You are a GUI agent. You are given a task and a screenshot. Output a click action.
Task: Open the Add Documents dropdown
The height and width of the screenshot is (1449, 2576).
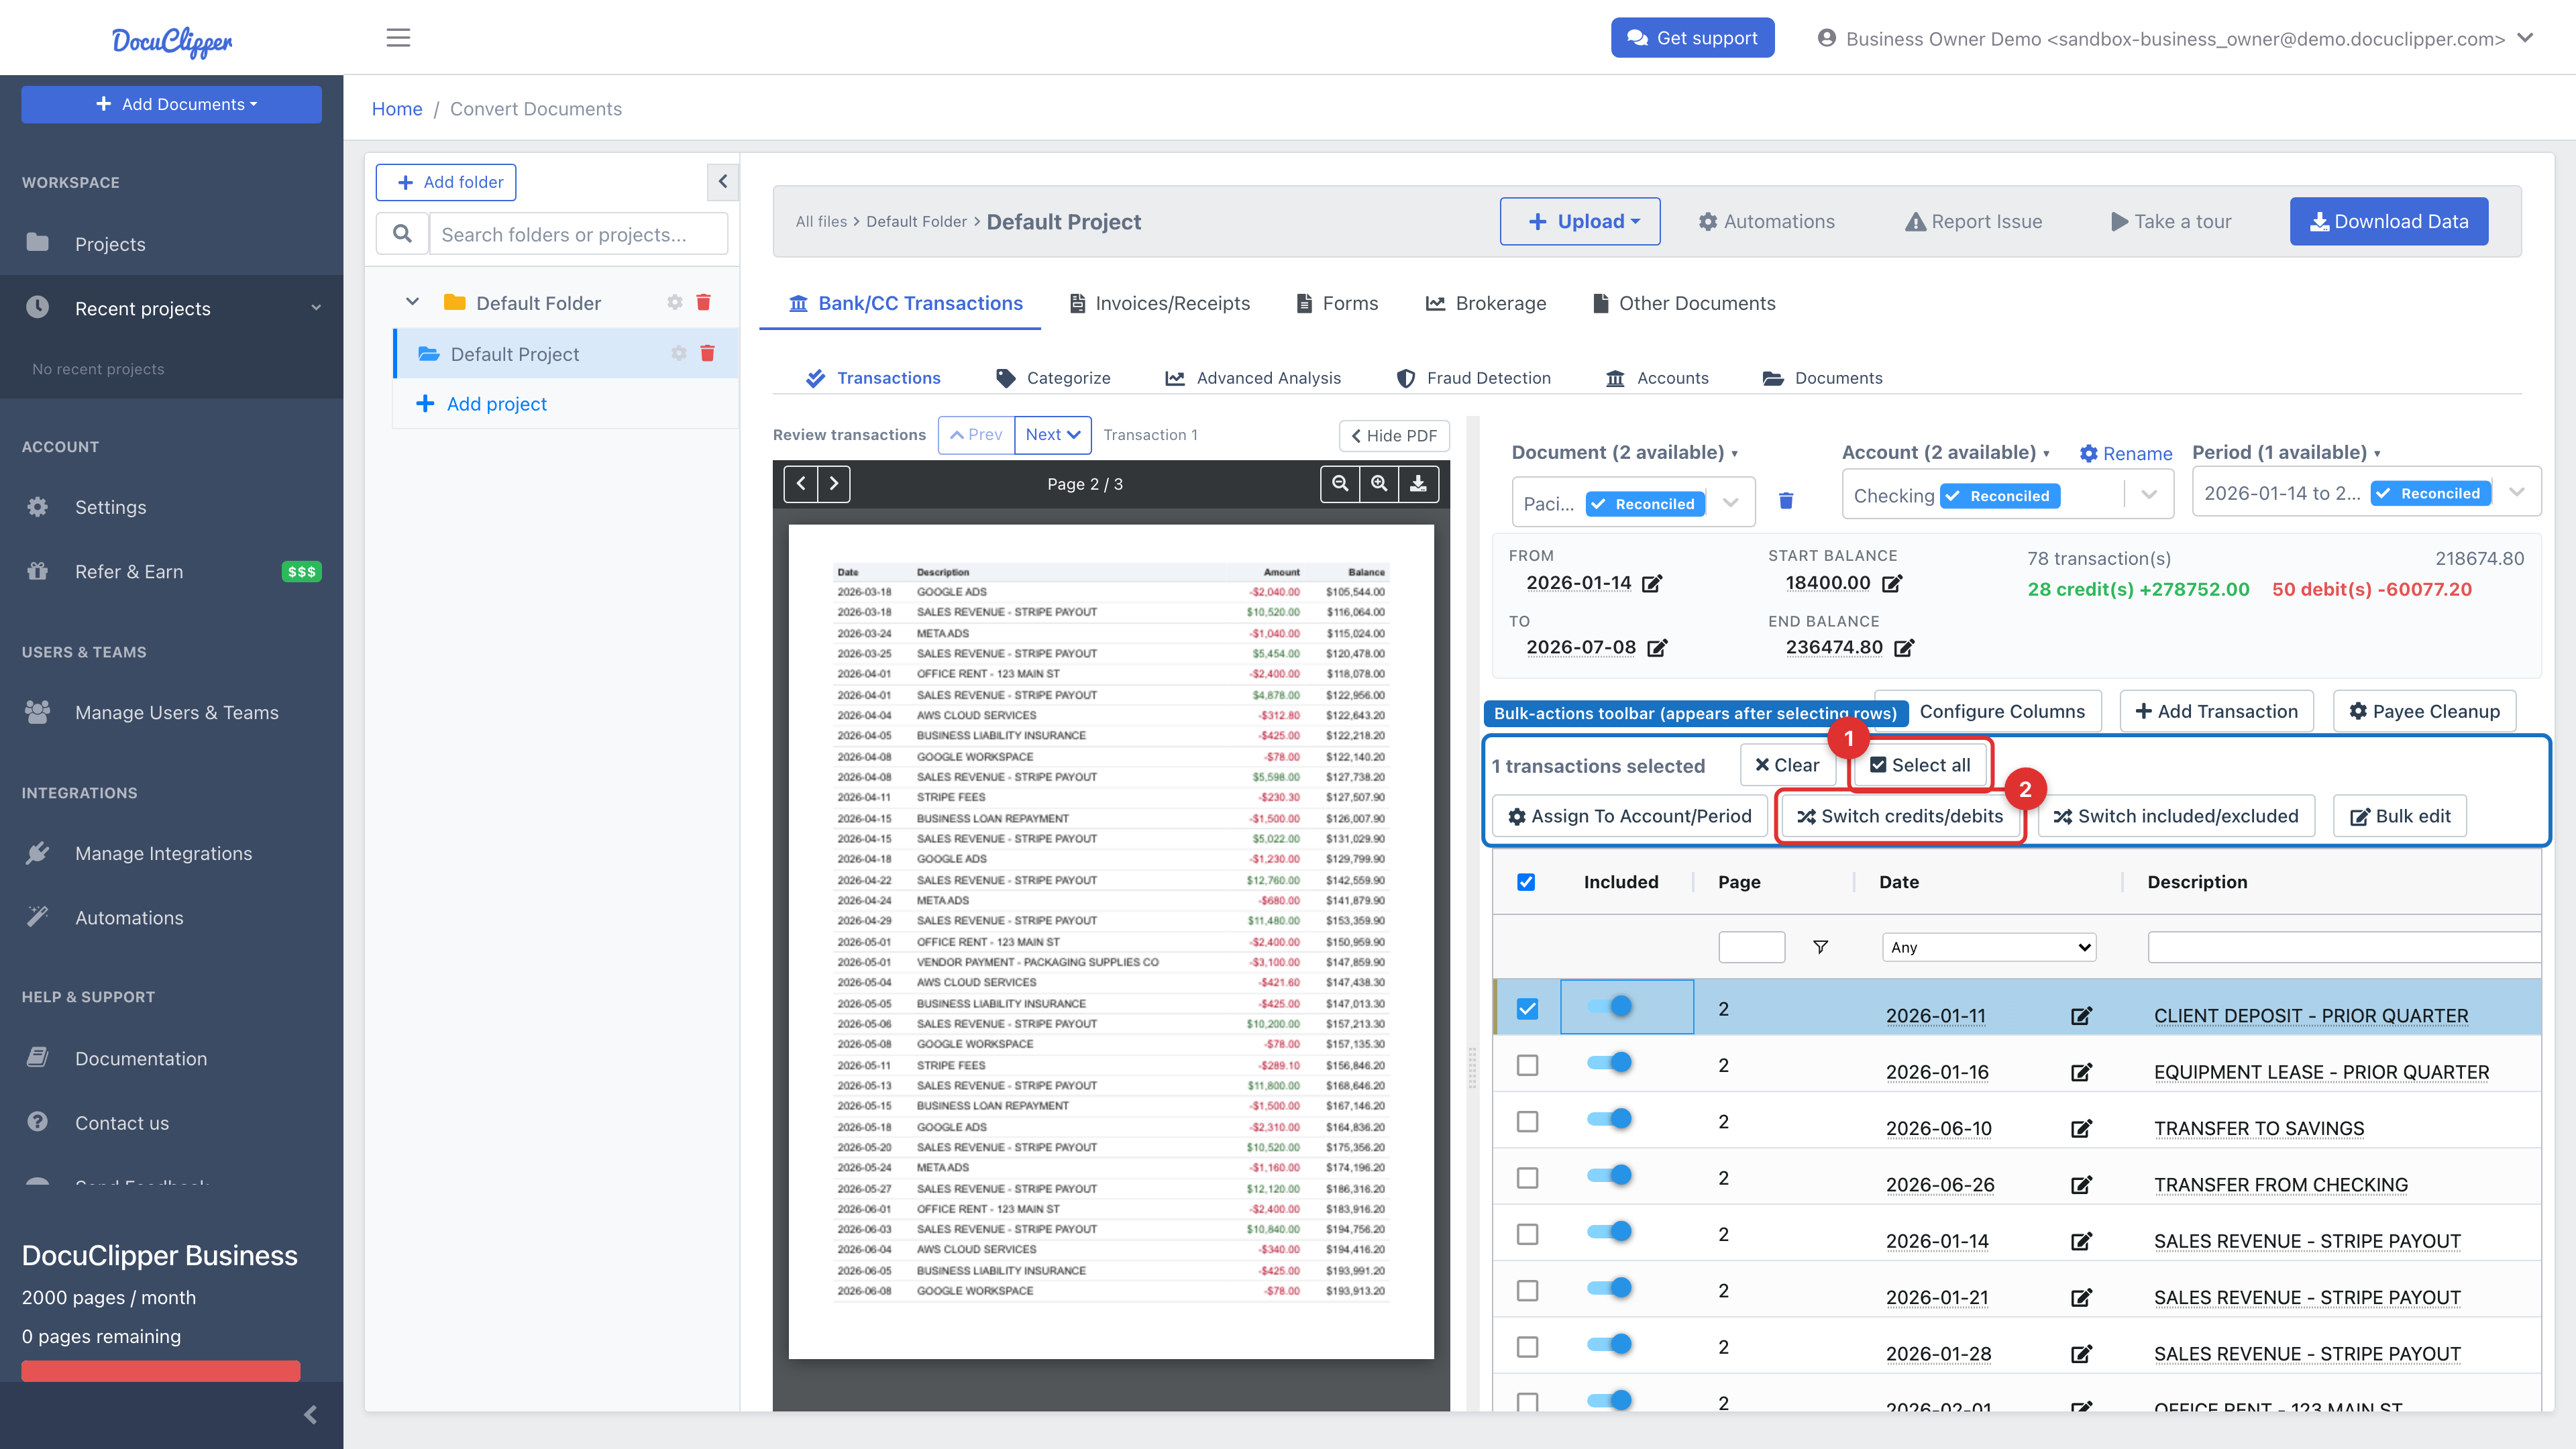pyautogui.click(x=171, y=104)
